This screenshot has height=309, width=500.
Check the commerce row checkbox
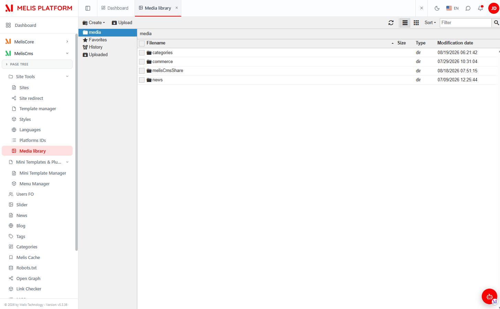point(142,62)
